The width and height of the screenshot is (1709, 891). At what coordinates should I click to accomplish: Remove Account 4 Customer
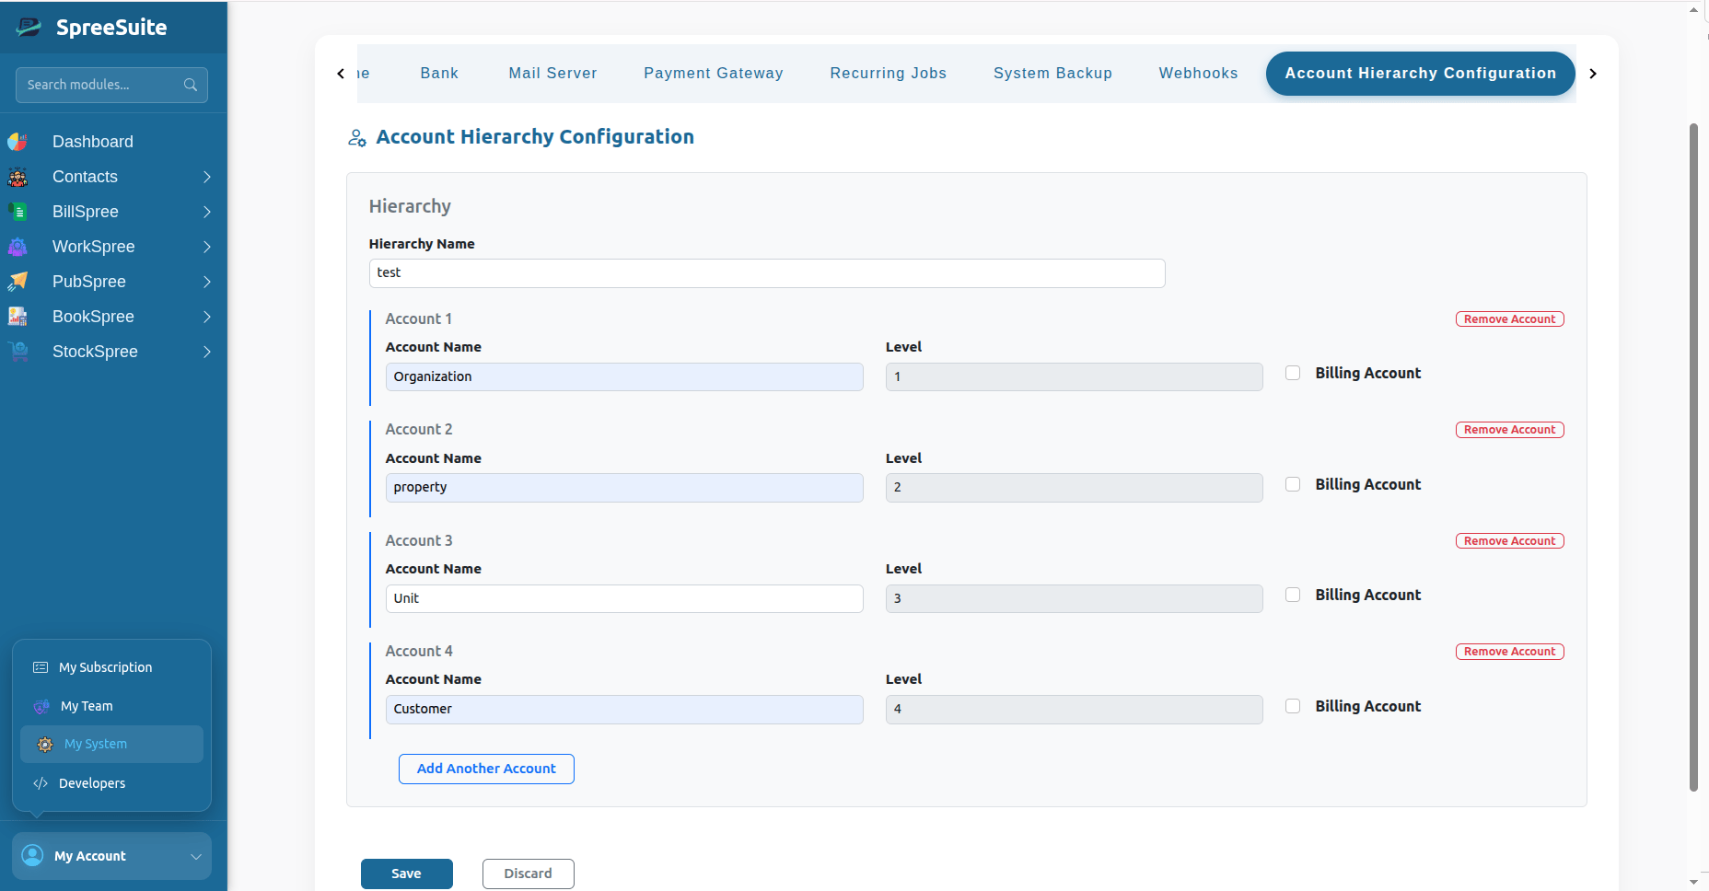point(1510,652)
